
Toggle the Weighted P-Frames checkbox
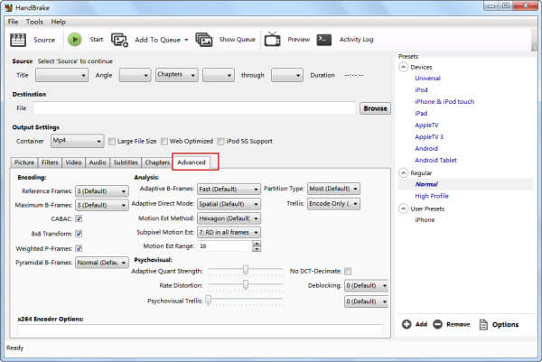point(79,248)
